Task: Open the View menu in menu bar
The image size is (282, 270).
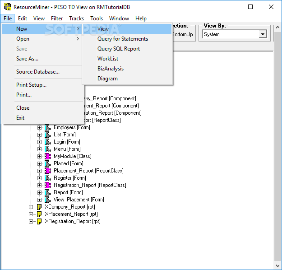Action: [x=39, y=19]
